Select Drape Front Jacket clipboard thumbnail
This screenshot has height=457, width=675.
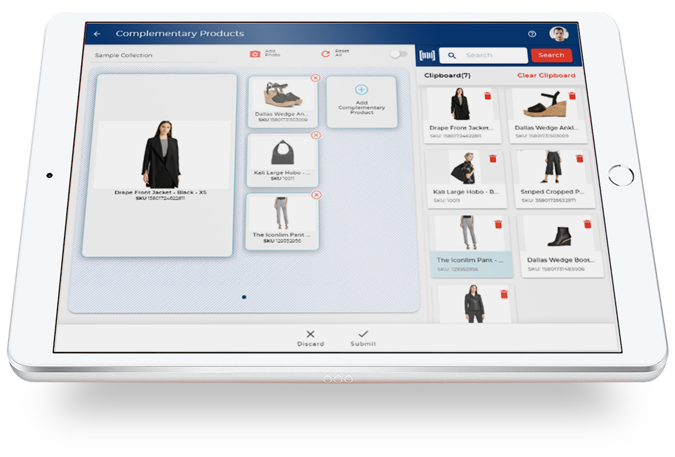(x=461, y=104)
